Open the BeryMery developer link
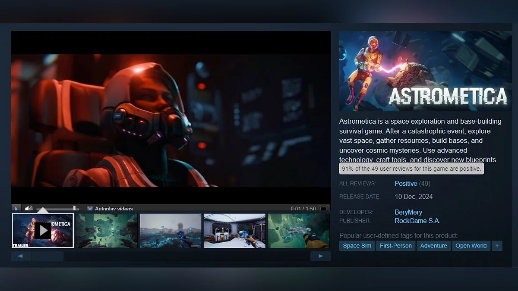Viewport: 518px width, 291px height. (x=408, y=212)
